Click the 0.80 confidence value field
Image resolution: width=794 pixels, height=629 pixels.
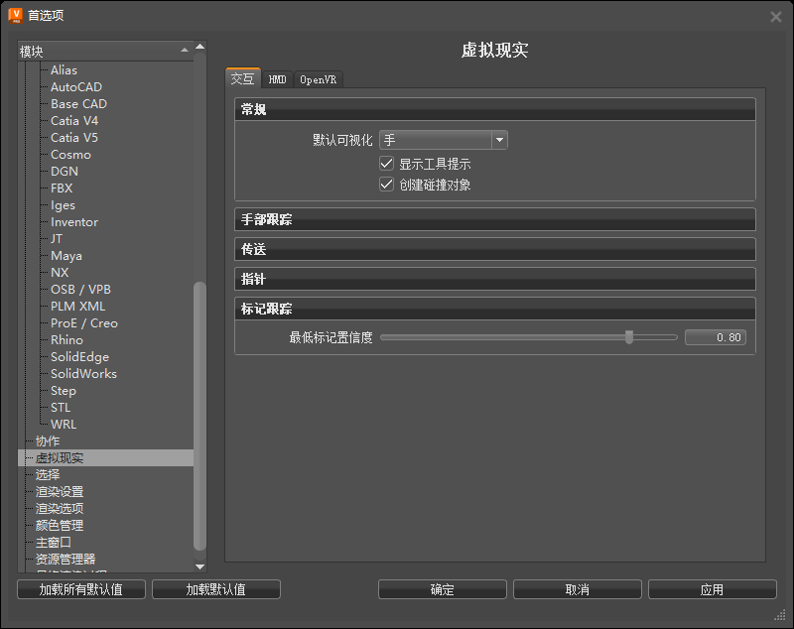(715, 337)
